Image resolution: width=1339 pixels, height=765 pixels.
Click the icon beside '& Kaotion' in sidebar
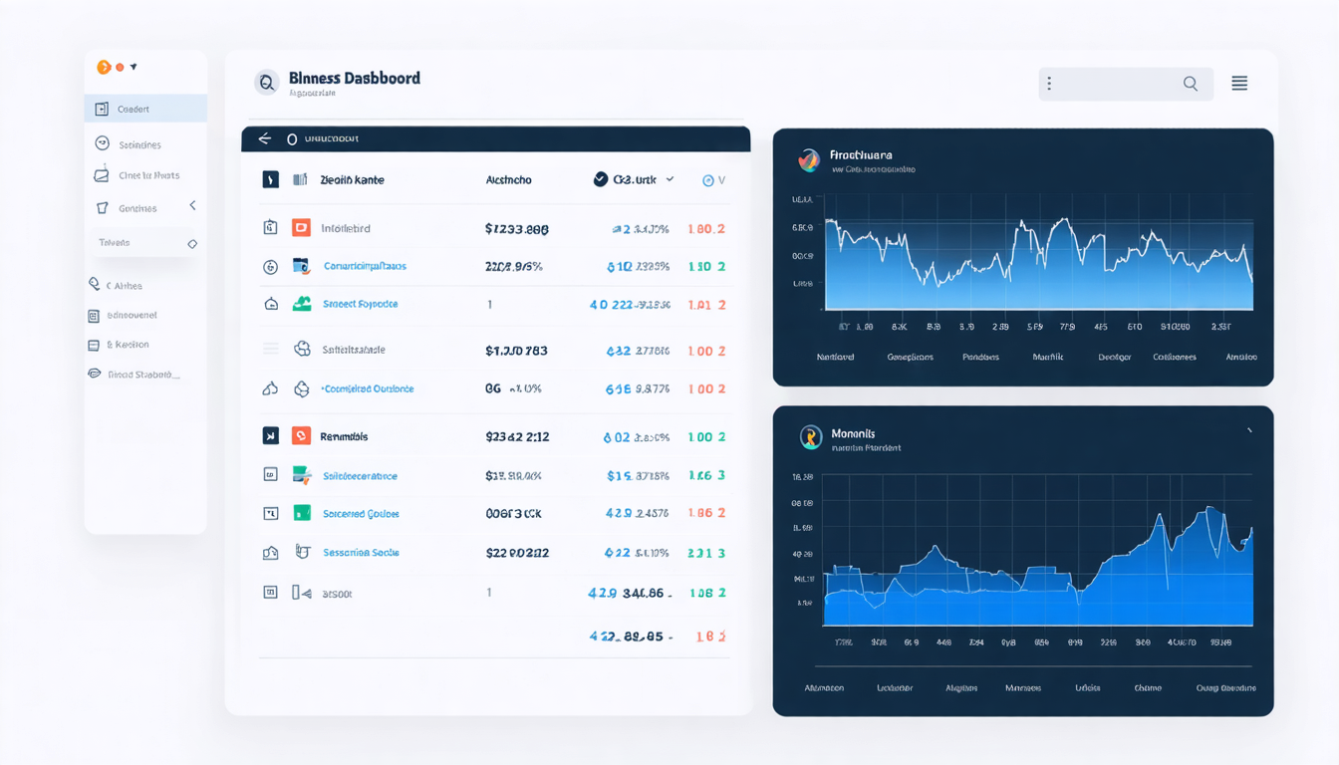click(94, 345)
